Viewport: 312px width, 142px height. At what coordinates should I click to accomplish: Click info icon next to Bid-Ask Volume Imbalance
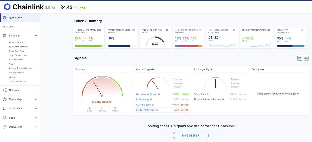click(223, 99)
